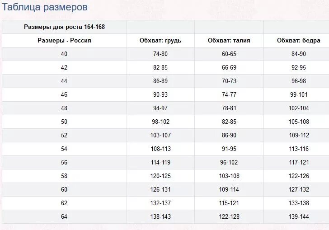Select size 40 in the Россия column
Screen dimensions: 329x230
(x=64, y=54)
